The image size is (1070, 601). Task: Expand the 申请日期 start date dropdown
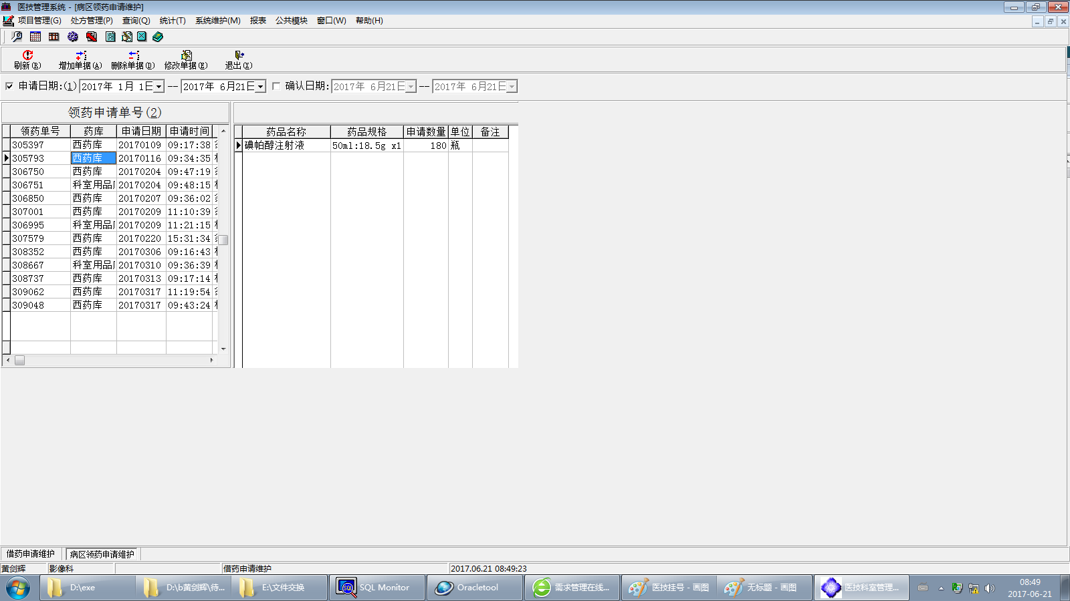pyautogui.click(x=158, y=87)
